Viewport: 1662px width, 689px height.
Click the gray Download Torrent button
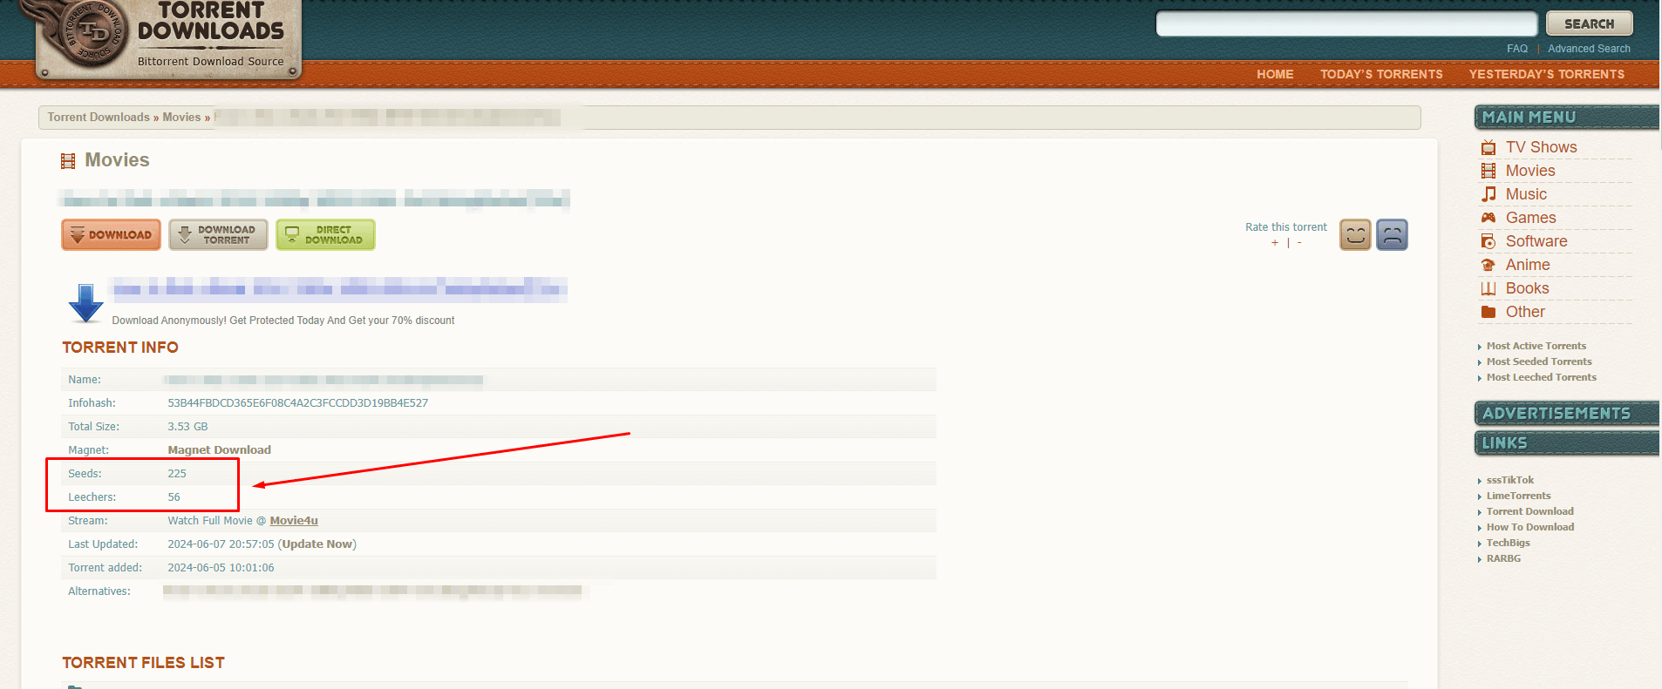pyautogui.click(x=218, y=234)
